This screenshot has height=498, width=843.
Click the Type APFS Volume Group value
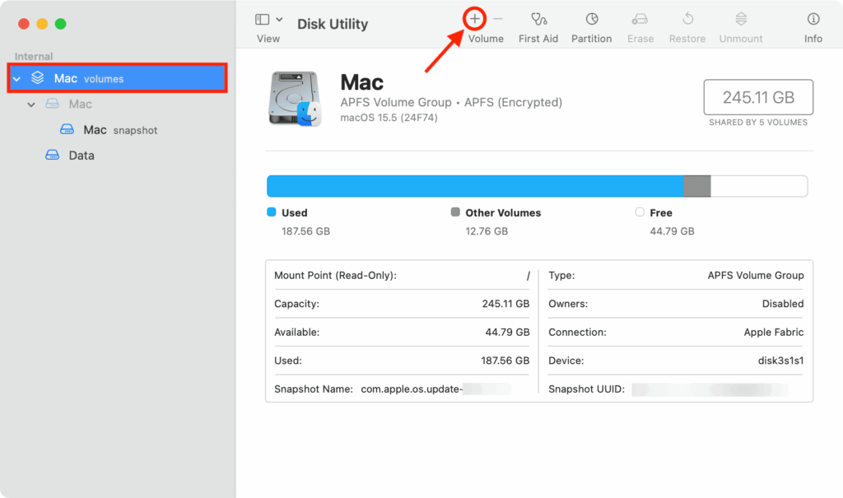coord(756,276)
